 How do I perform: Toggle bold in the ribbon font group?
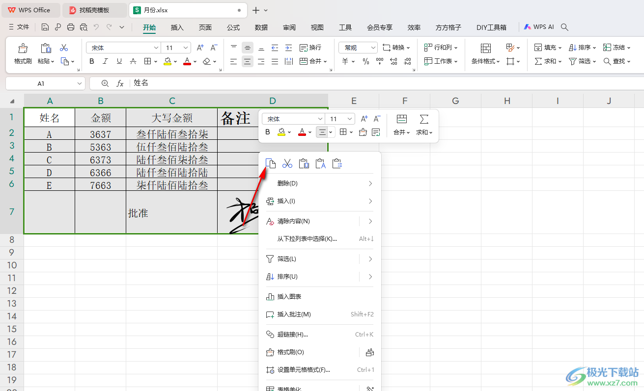pyautogui.click(x=92, y=61)
